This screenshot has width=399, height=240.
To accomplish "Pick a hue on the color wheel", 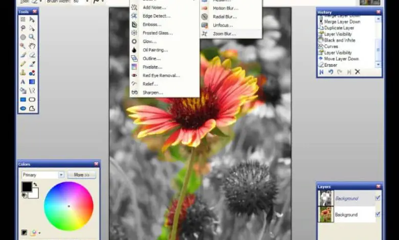I will click(x=69, y=206).
